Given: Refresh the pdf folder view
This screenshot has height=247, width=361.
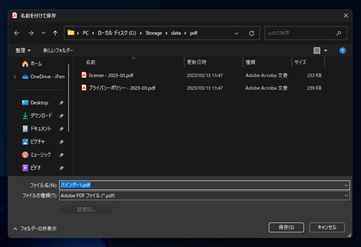Looking at the screenshot, I should [x=252, y=33].
